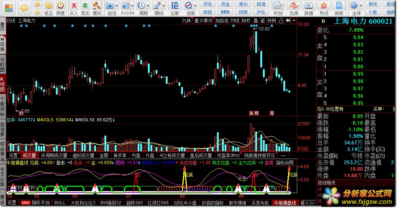Open the 分时图 sidebar tab
The image size is (398, 208).
pos(3,64)
